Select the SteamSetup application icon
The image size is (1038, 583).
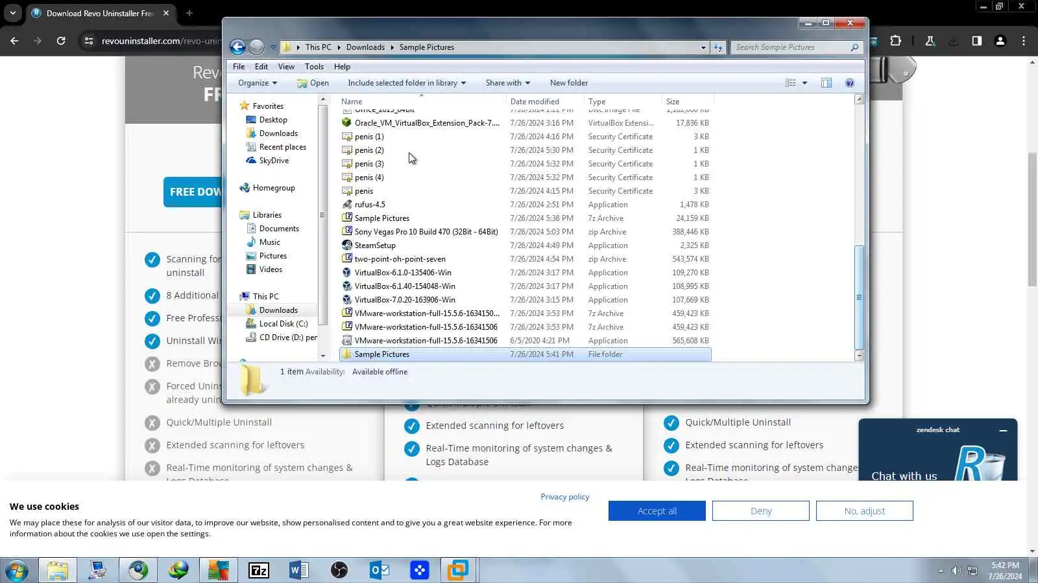(347, 246)
